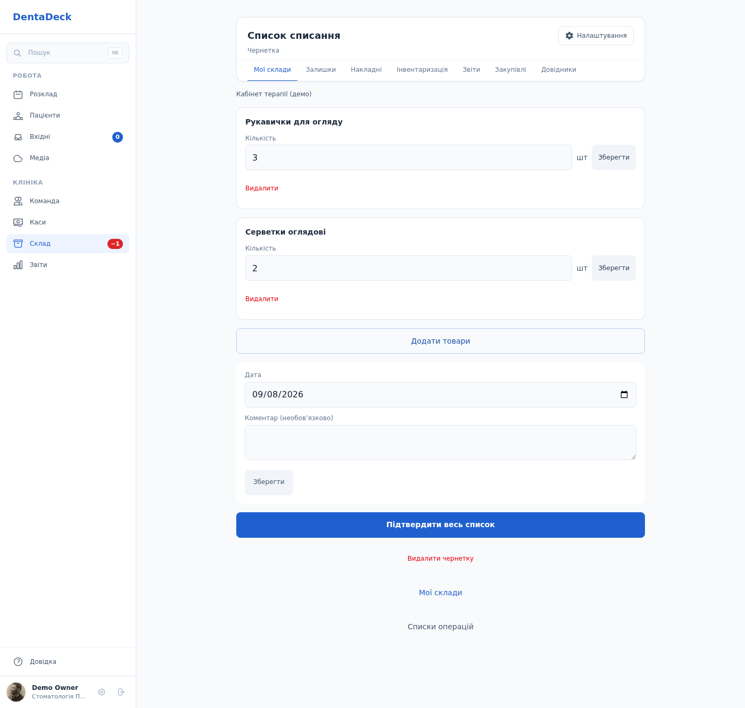Screen dimensions: 745x708
Task: Click the Вхідні inbox tray icon
Action: tap(18, 137)
